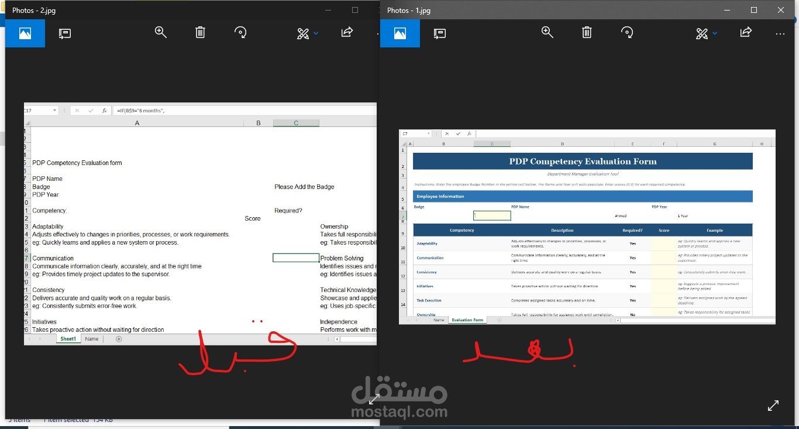Click "PDP Competency Evaluation form" text in 2.jpg image
This screenshot has width=799, height=429.
pos(77,163)
